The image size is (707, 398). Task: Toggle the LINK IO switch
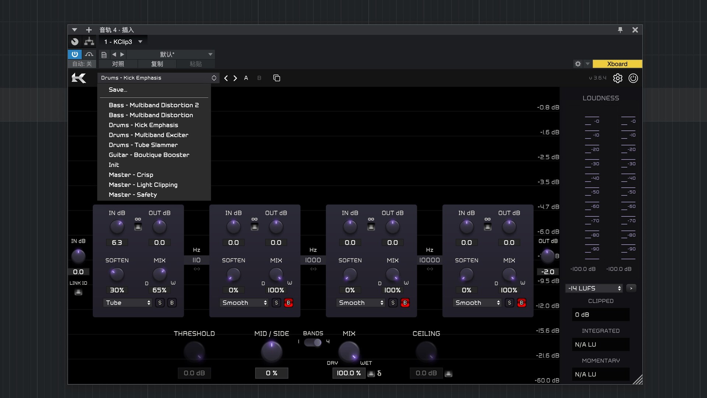coord(78,292)
